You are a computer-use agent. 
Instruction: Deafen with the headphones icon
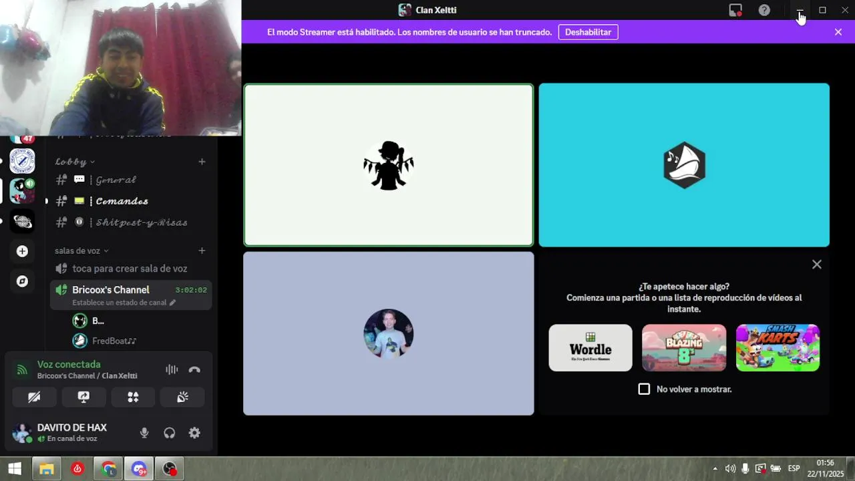click(x=170, y=433)
